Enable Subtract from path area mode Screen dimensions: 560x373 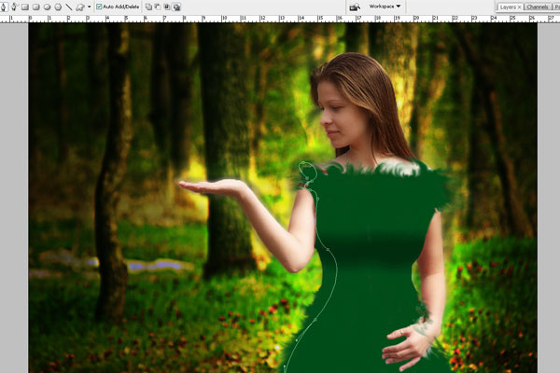pos(157,7)
